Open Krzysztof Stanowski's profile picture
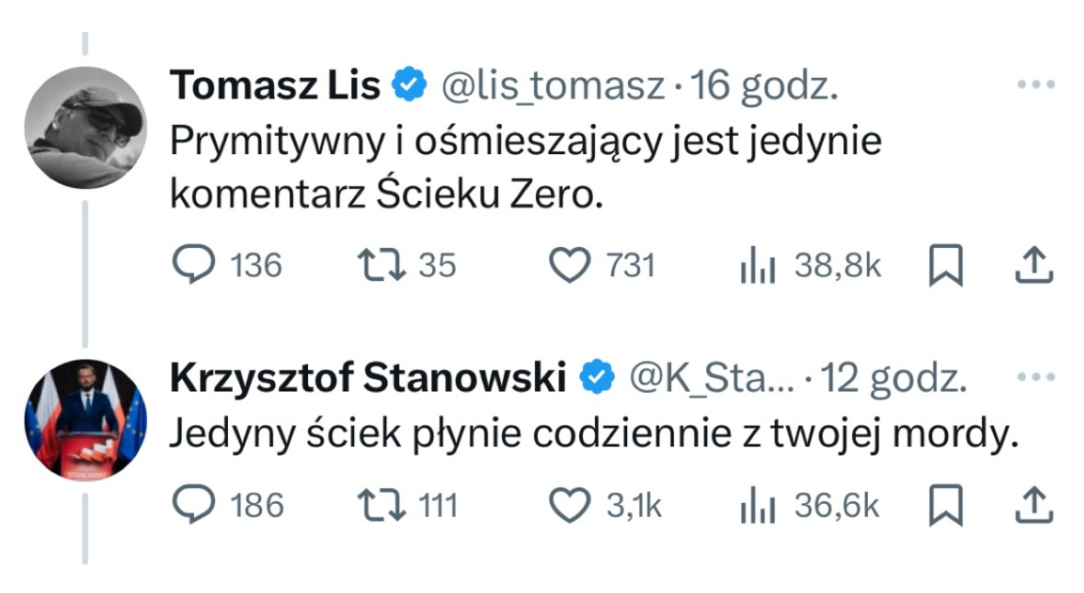1084x593 pixels. (x=85, y=420)
